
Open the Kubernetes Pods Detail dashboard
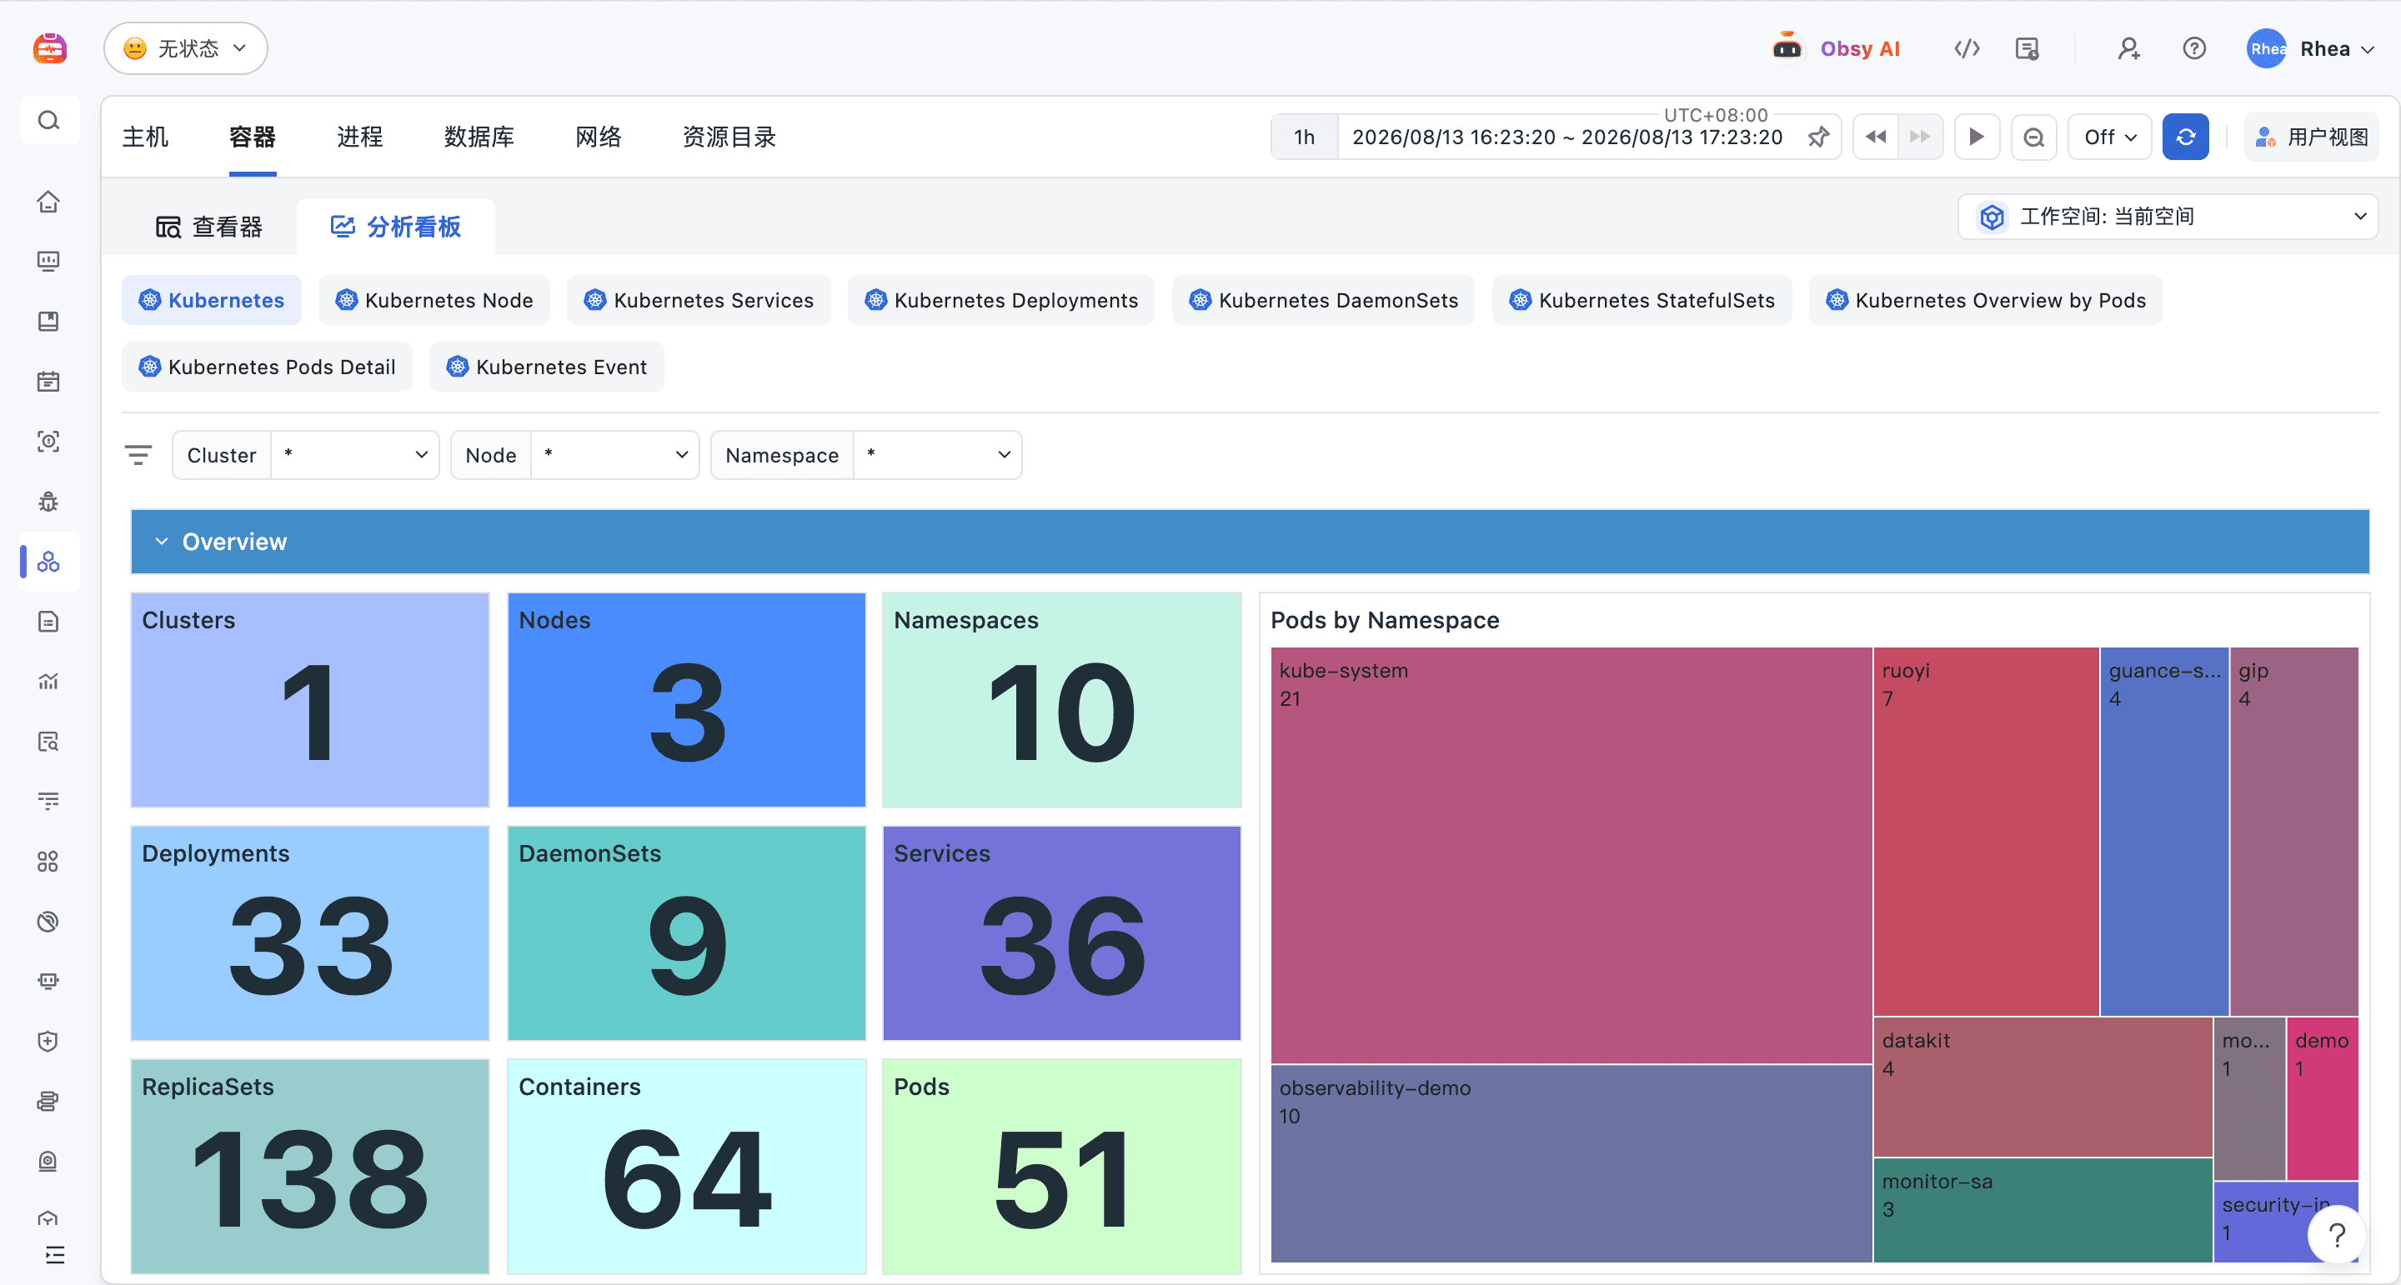tap(268, 366)
